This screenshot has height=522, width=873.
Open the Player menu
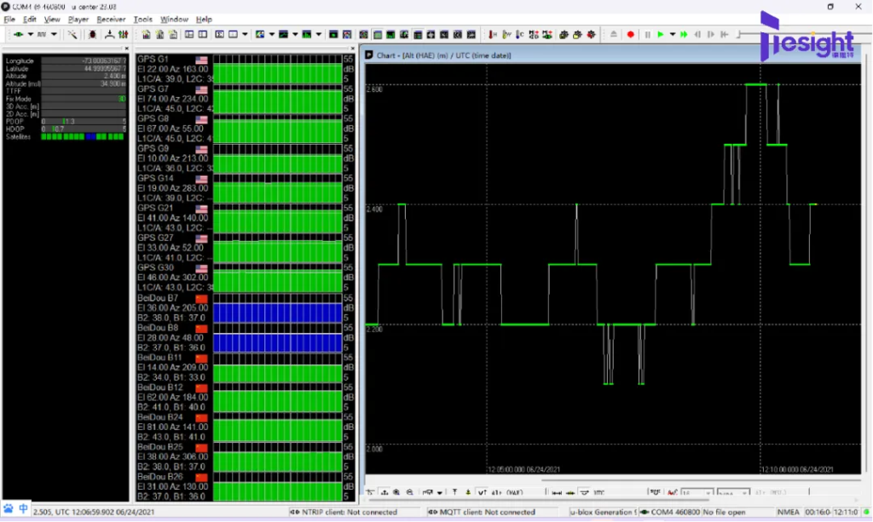coord(78,20)
